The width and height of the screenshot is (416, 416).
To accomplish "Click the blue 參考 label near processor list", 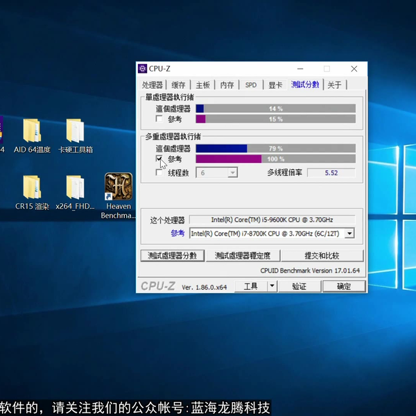I will pyautogui.click(x=177, y=233).
